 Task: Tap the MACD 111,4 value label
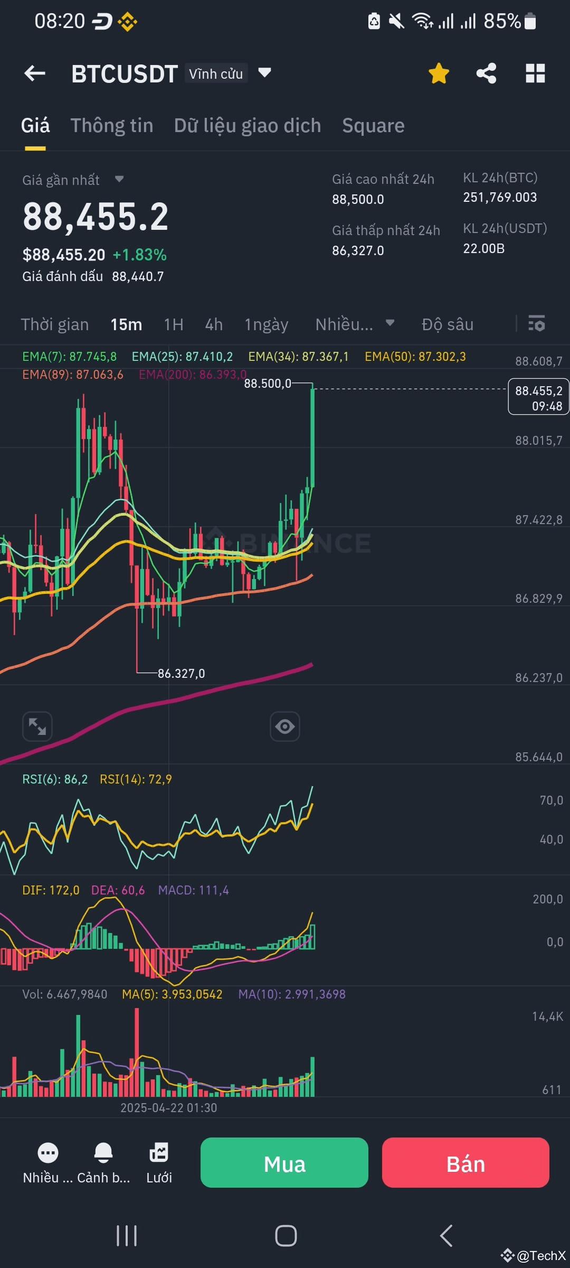(x=194, y=890)
